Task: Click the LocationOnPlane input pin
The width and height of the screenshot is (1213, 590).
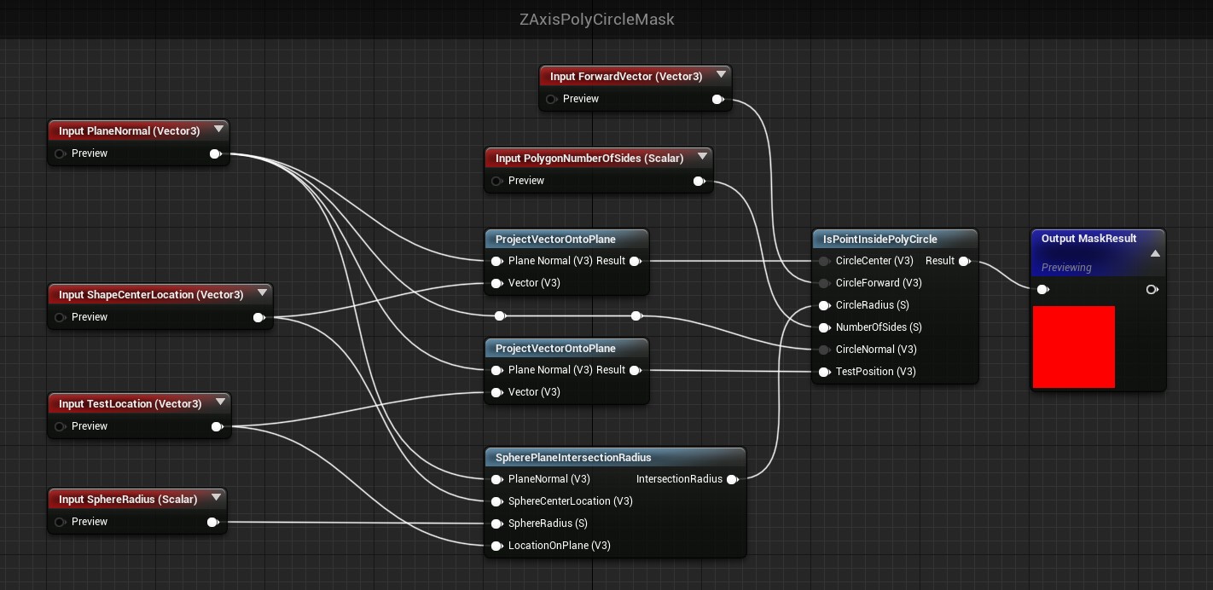Action: [x=496, y=546]
